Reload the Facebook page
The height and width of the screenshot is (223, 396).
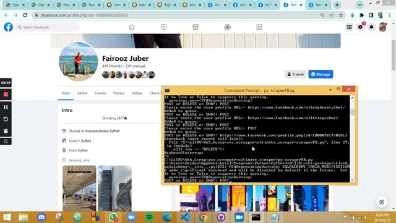[25, 15]
